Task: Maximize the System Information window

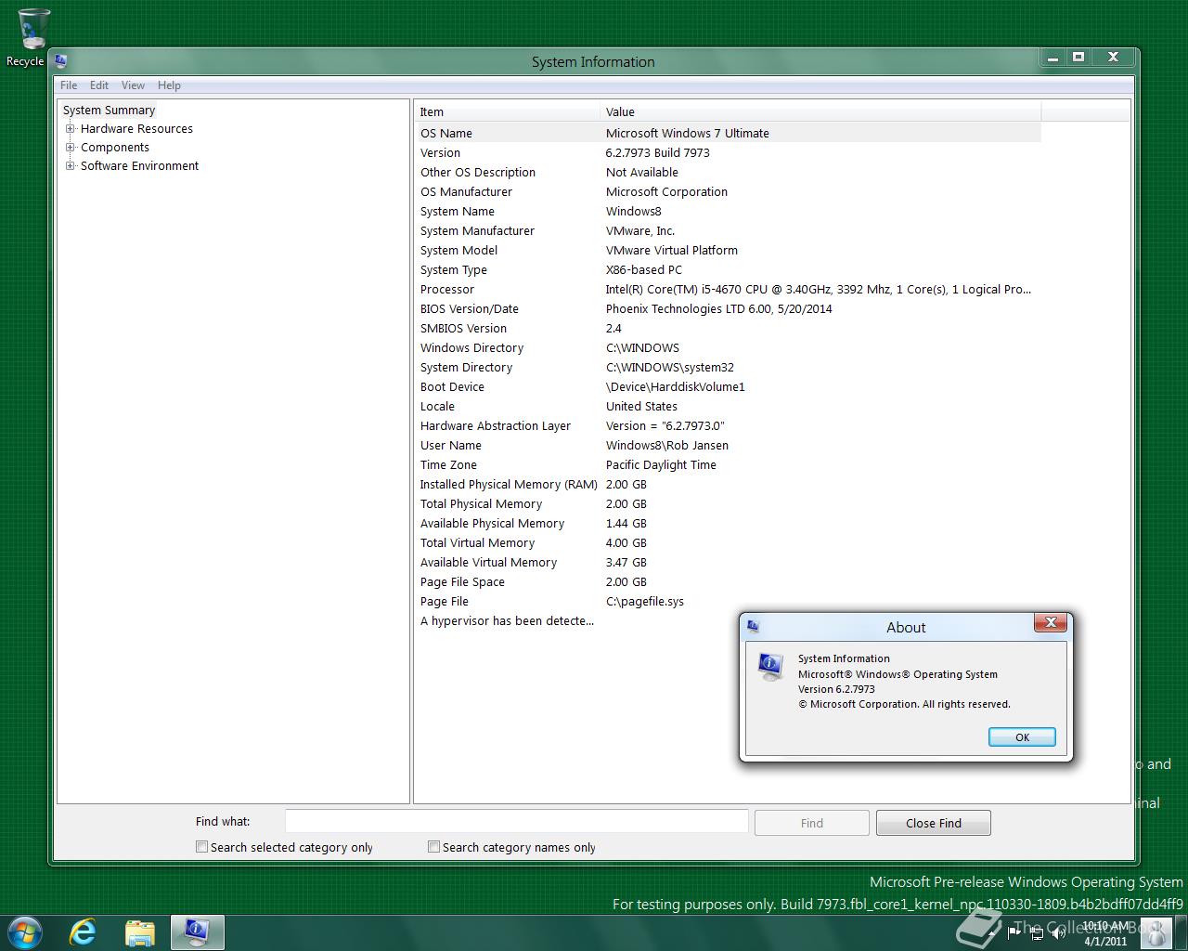Action: (1078, 58)
